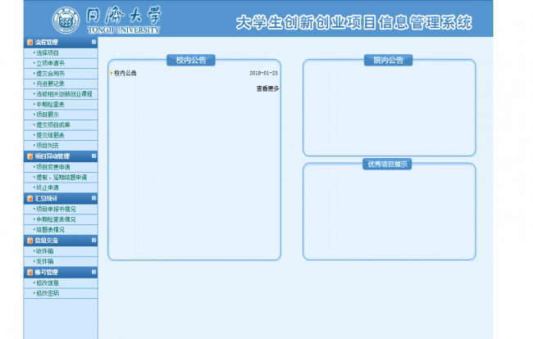533x339 pixels.
Task: Collapse the 流程管理 section using its toggle
Action: 93,42
